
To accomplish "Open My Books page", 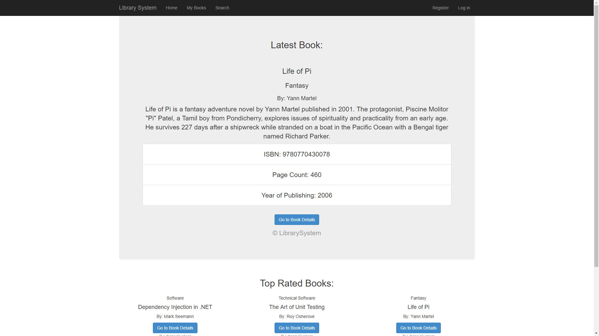I will [196, 8].
